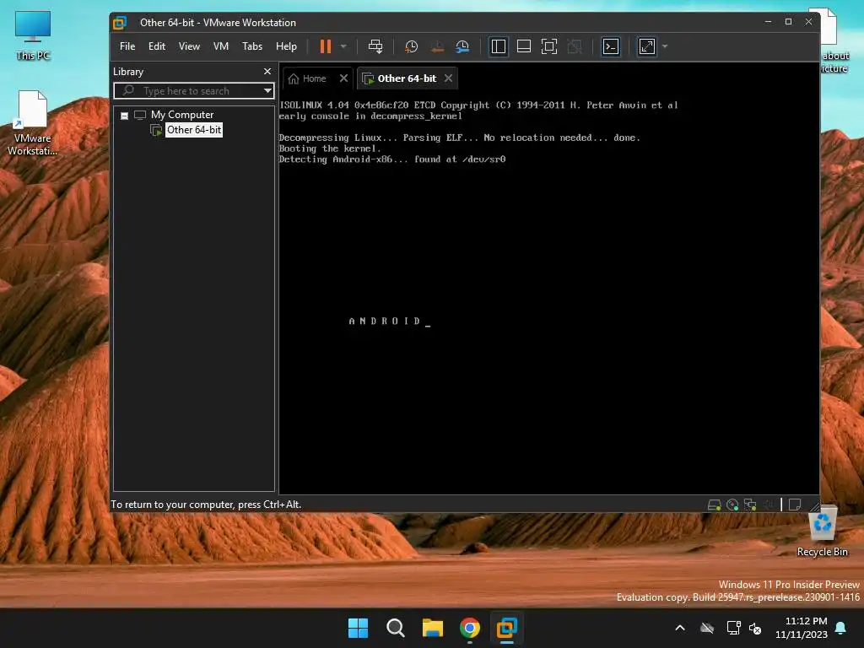The width and height of the screenshot is (864, 648).
Task: Select Other 64-bit VM in the library
Action: tap(194, 130)
